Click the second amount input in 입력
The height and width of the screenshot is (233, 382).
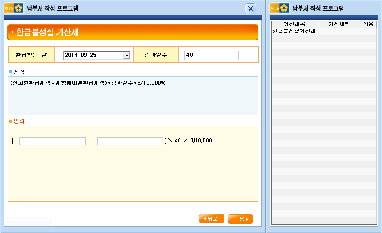tap(130, 141)
